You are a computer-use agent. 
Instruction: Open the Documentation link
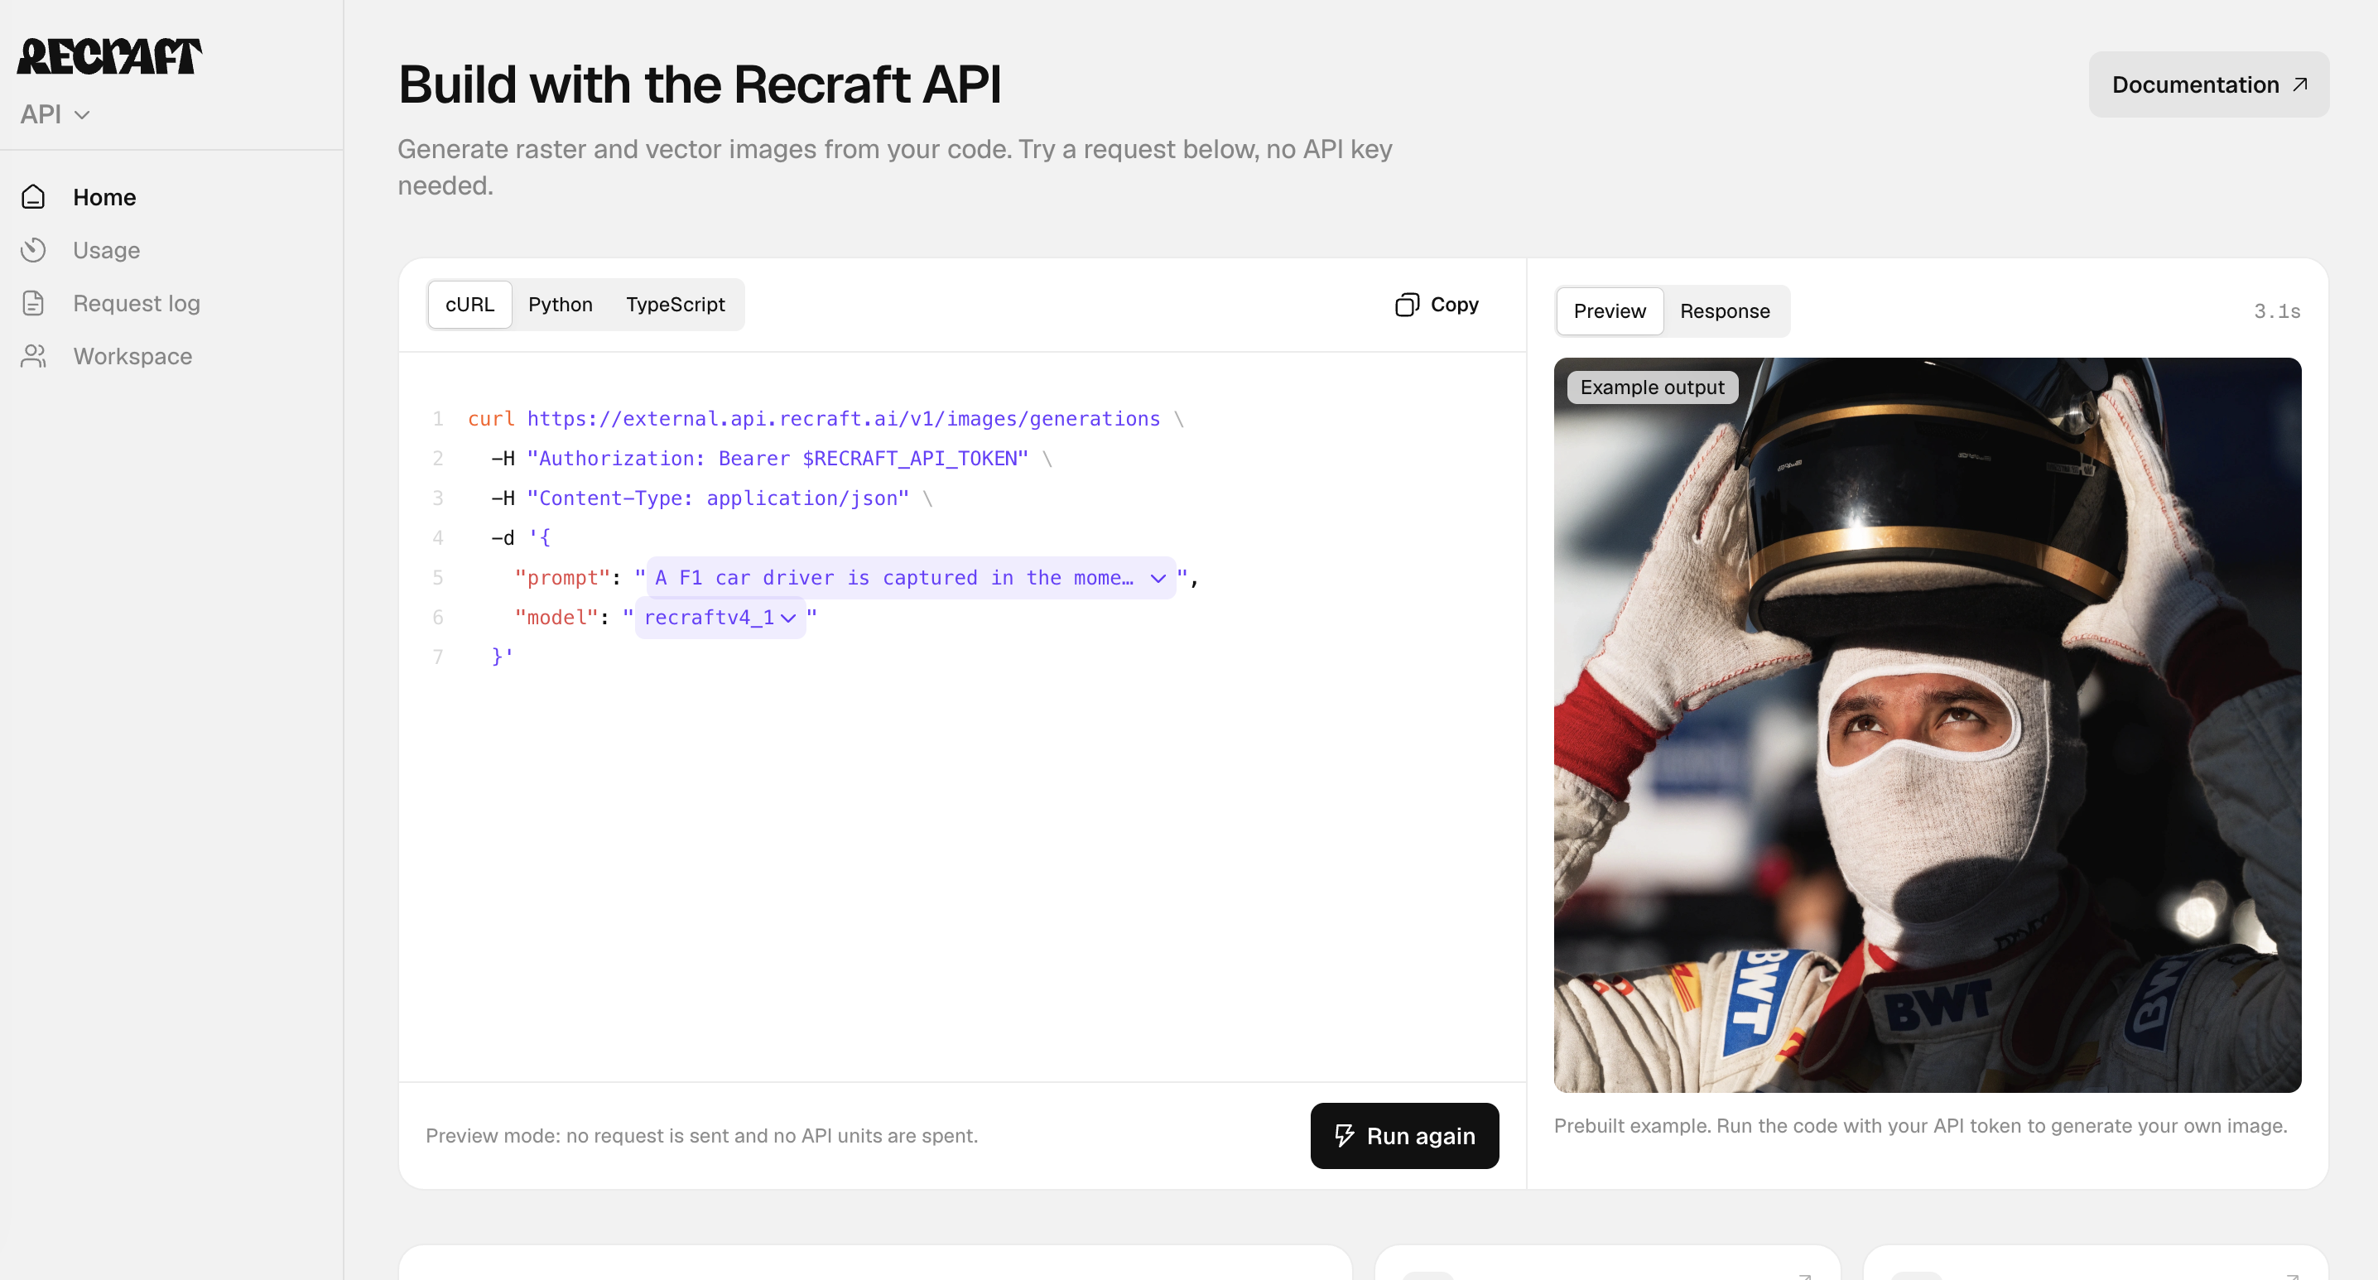click(2208, 85)
